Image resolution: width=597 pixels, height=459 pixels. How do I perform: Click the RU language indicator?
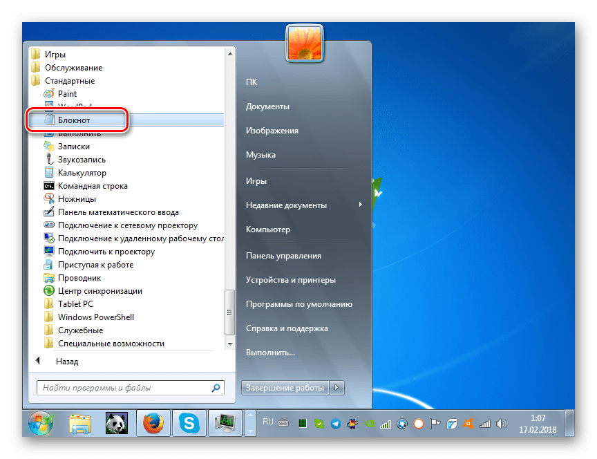(x=267, y=422)
